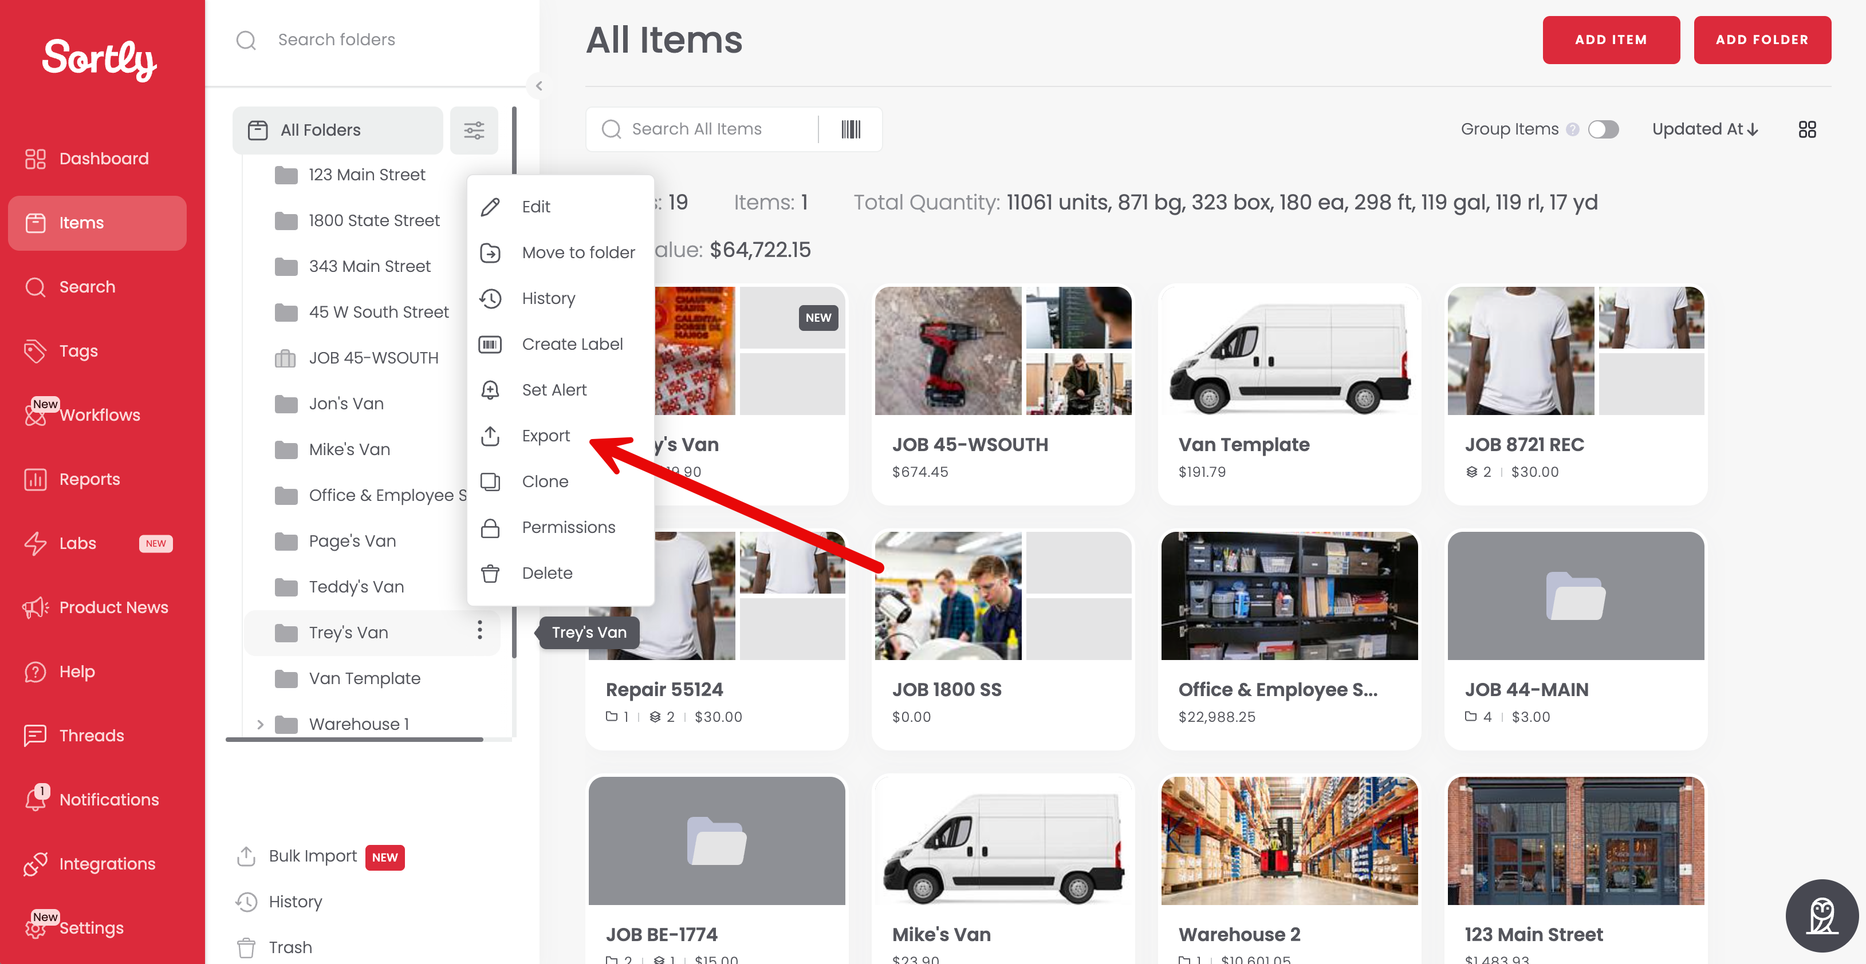Open the JOB 45-WSOUTH card

[x=1002, y=394]
